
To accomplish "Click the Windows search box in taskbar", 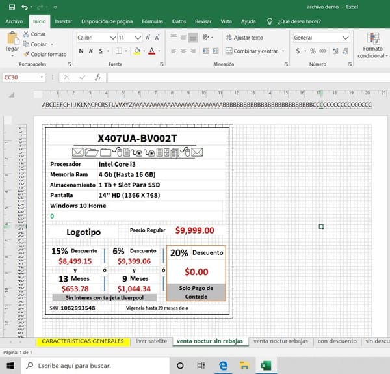I will point(91,366).
